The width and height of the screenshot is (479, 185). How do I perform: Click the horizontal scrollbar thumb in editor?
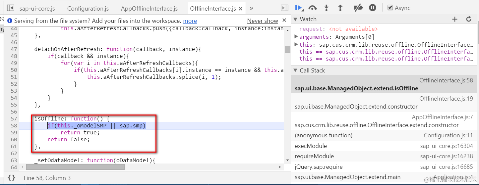pyautogui.click(x=75, y=167)
